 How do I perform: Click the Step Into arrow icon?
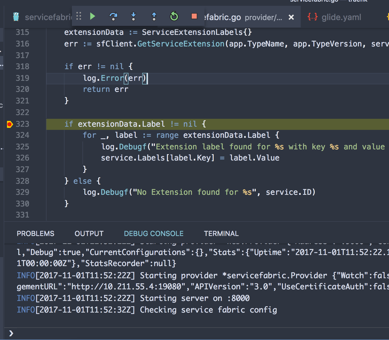[133, 17]
